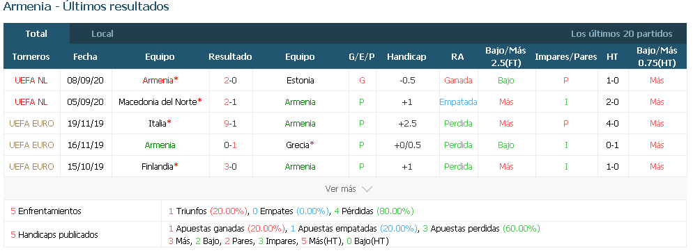
Task: Click Estonia team link
Action: pos(300,80)
